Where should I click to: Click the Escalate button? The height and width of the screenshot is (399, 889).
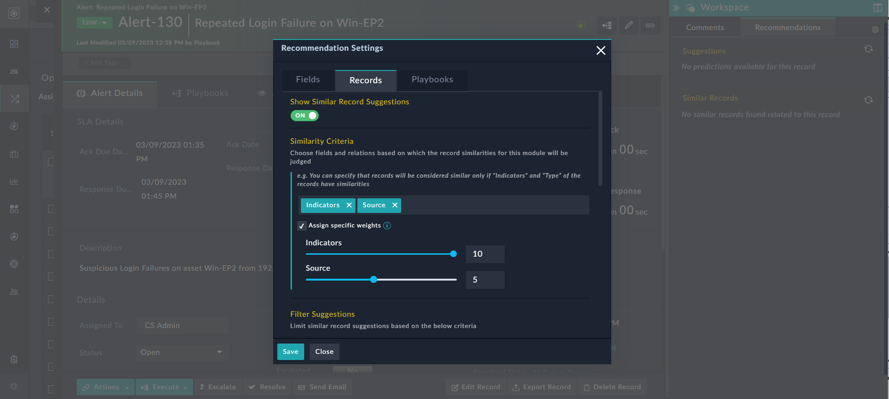pyautogui.click(x=218, y=387)
